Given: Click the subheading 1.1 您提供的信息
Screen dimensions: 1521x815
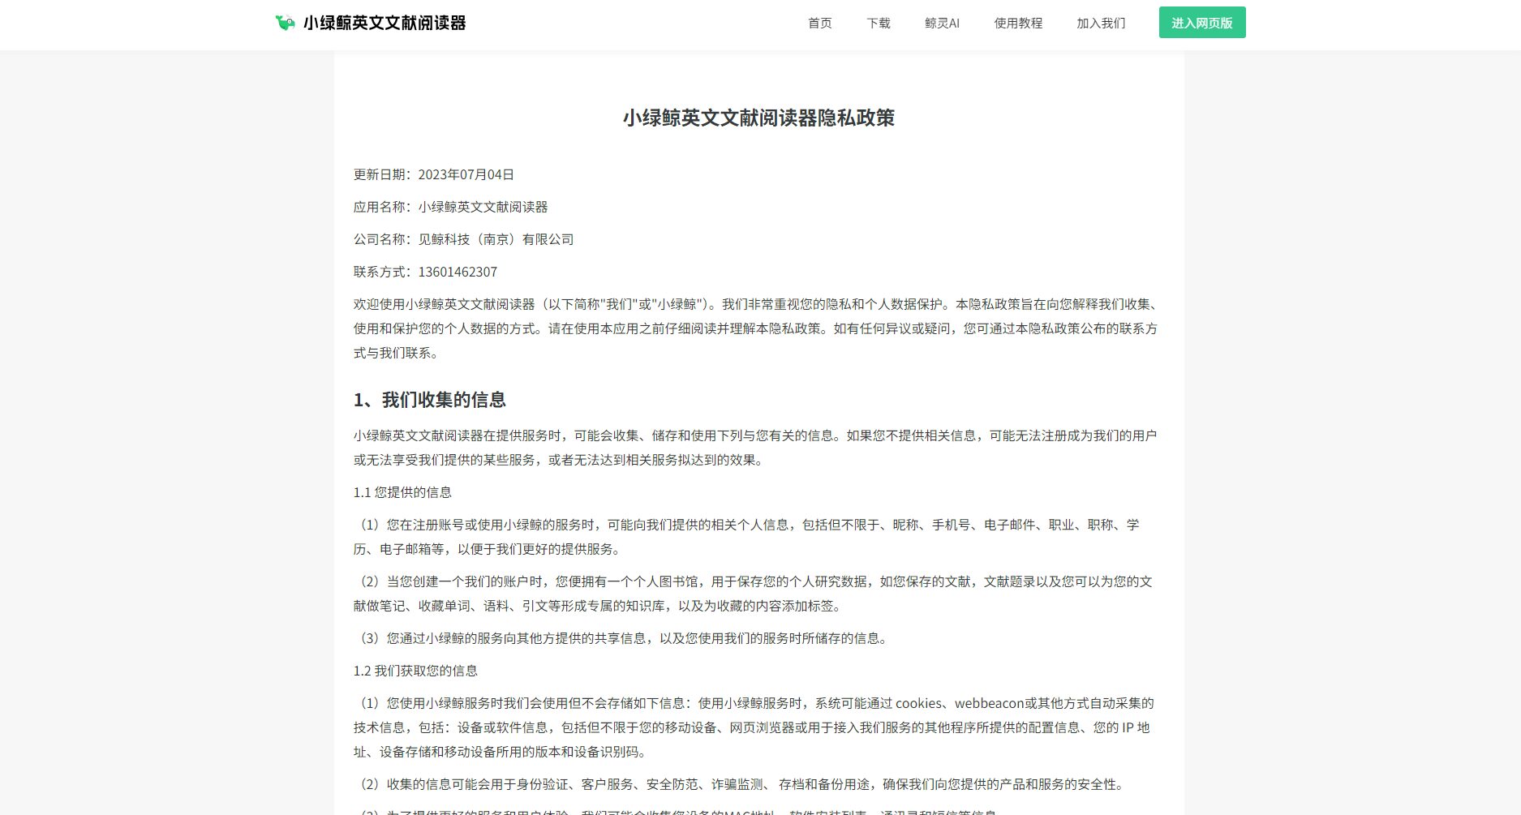Looking at the screenshot, I should [402, 492].
